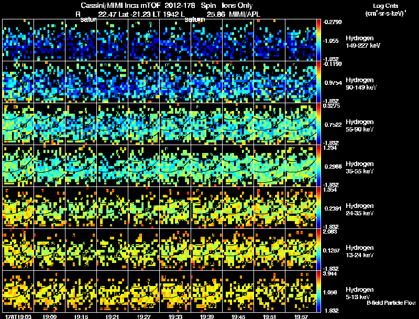
Task: Click the 1.354 scale value
Action: tap(330, 190)
